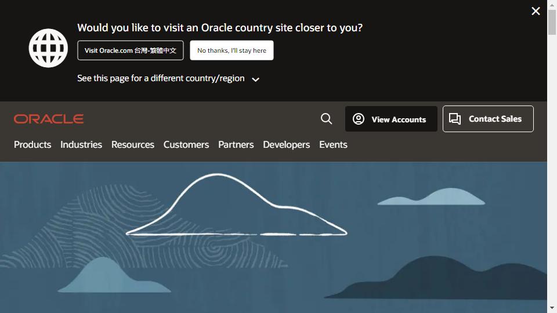
Task: Click the globe icon in banner
Action: 49,48
